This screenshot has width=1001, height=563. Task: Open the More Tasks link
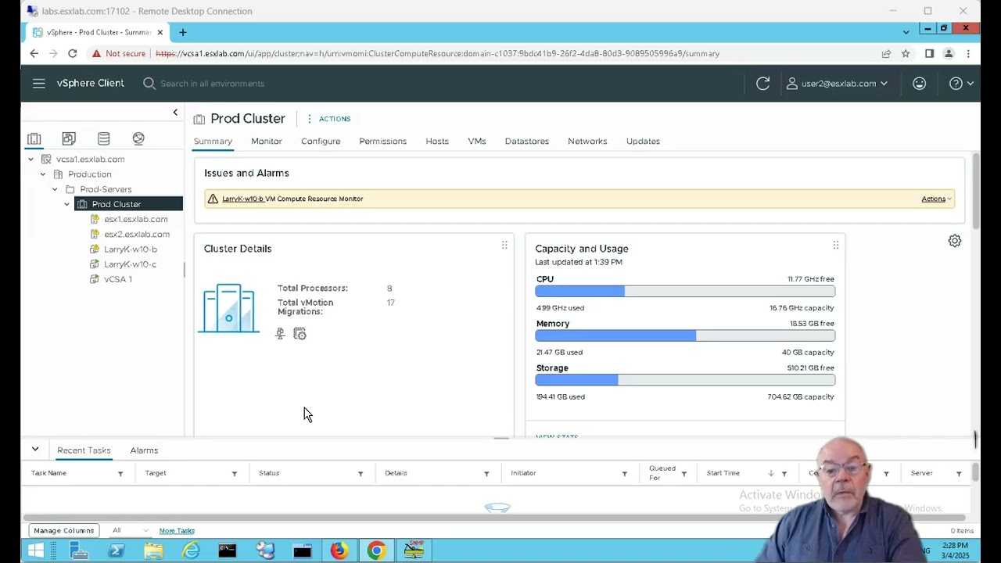click(x=177, y=531)
